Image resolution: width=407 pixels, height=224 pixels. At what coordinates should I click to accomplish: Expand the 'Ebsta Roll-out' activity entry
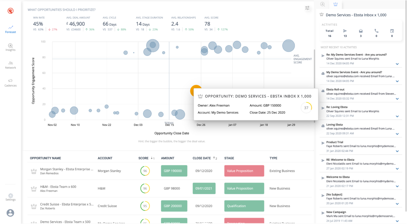point(397,99)
